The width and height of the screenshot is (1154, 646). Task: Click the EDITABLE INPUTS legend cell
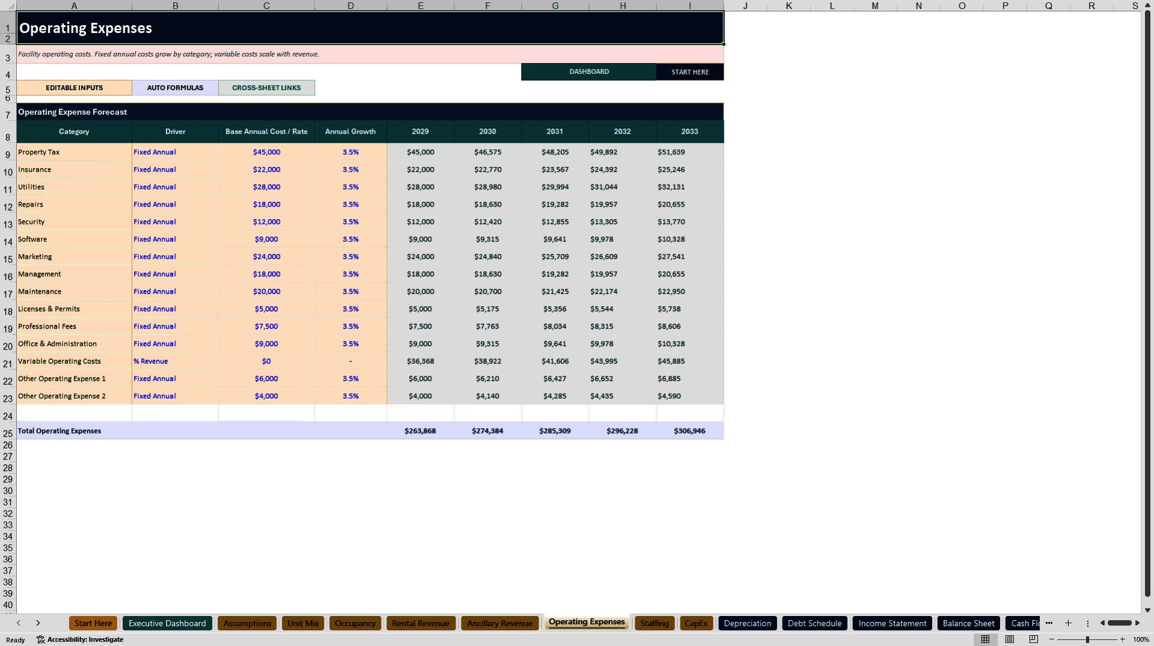click(x=75, y=88)
